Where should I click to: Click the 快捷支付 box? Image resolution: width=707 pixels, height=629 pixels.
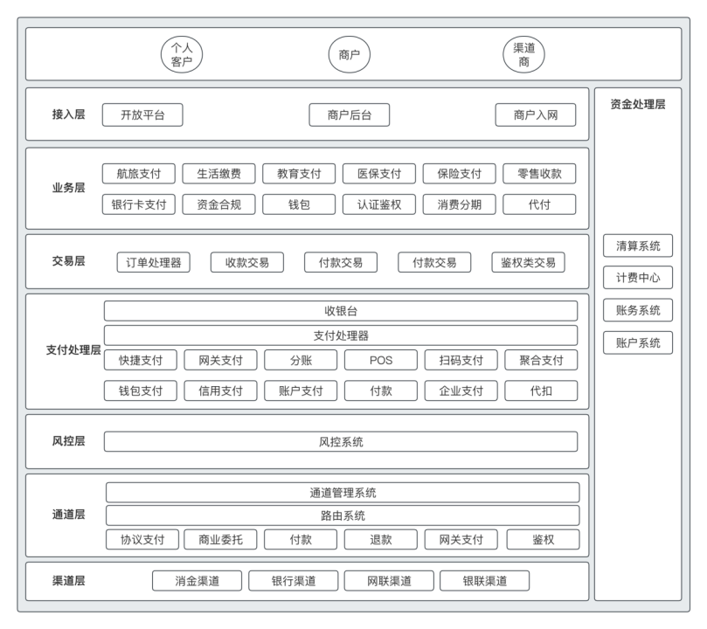point(141,360)
